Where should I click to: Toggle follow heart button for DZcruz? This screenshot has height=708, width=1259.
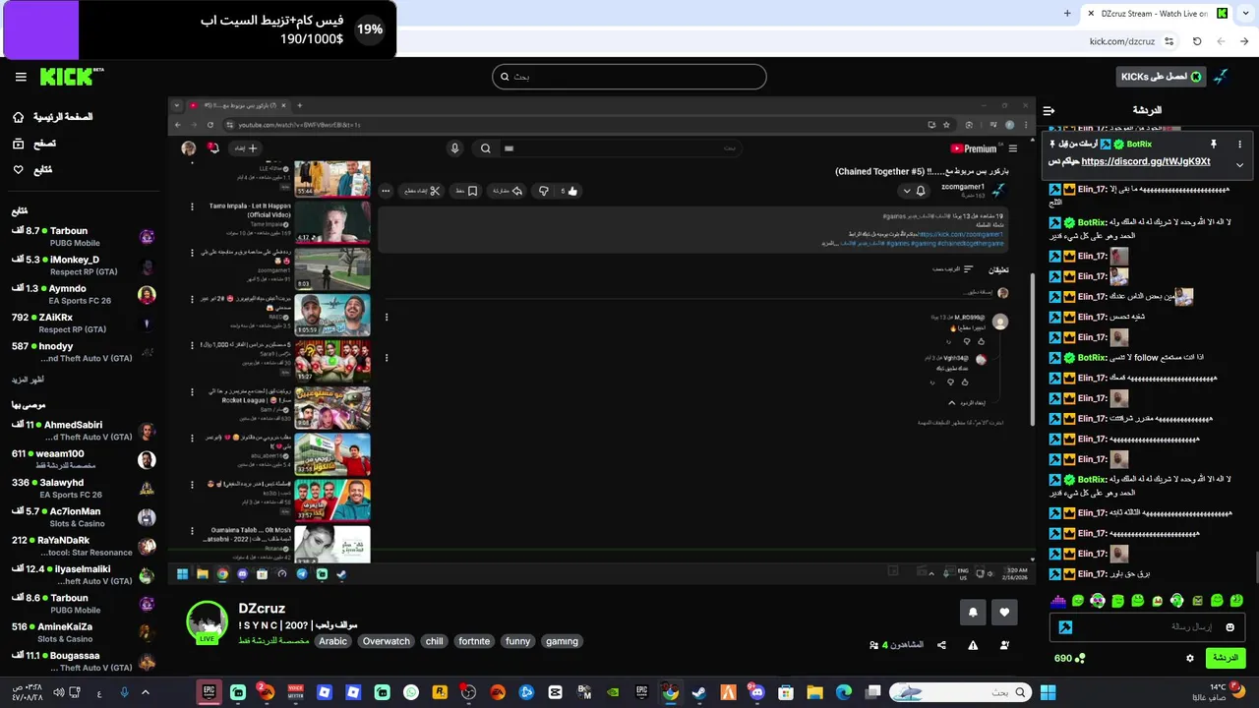1004,612
